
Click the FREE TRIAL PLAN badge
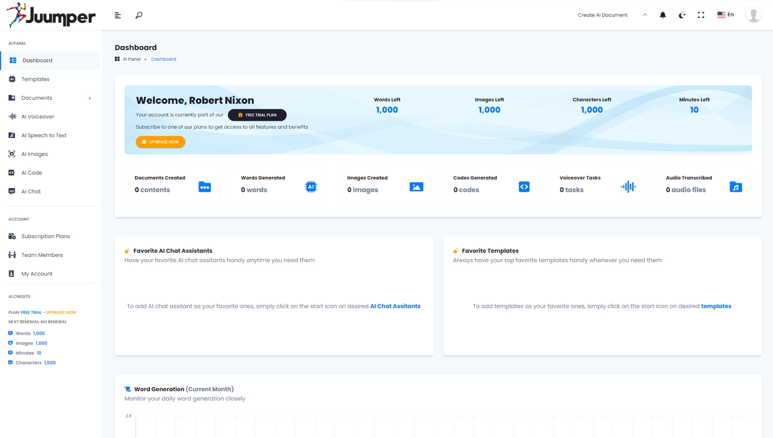[x=257, y=115]
